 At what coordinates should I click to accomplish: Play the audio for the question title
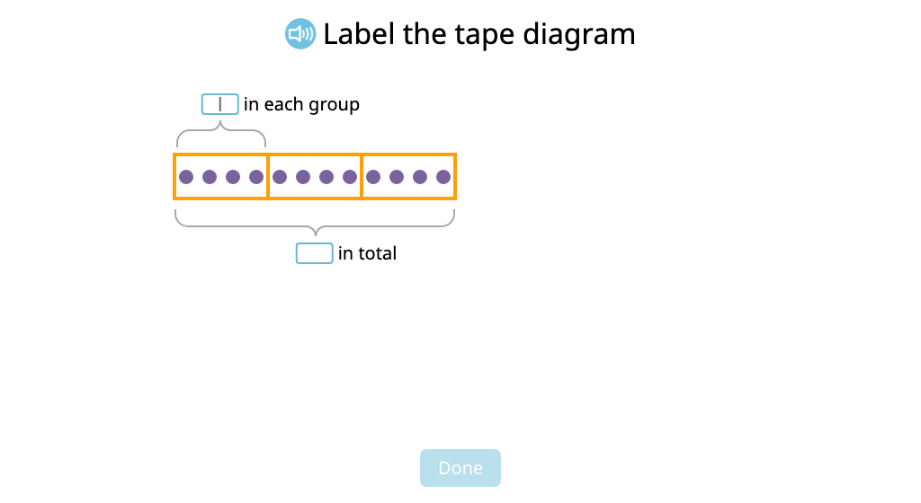coord(300,34)
